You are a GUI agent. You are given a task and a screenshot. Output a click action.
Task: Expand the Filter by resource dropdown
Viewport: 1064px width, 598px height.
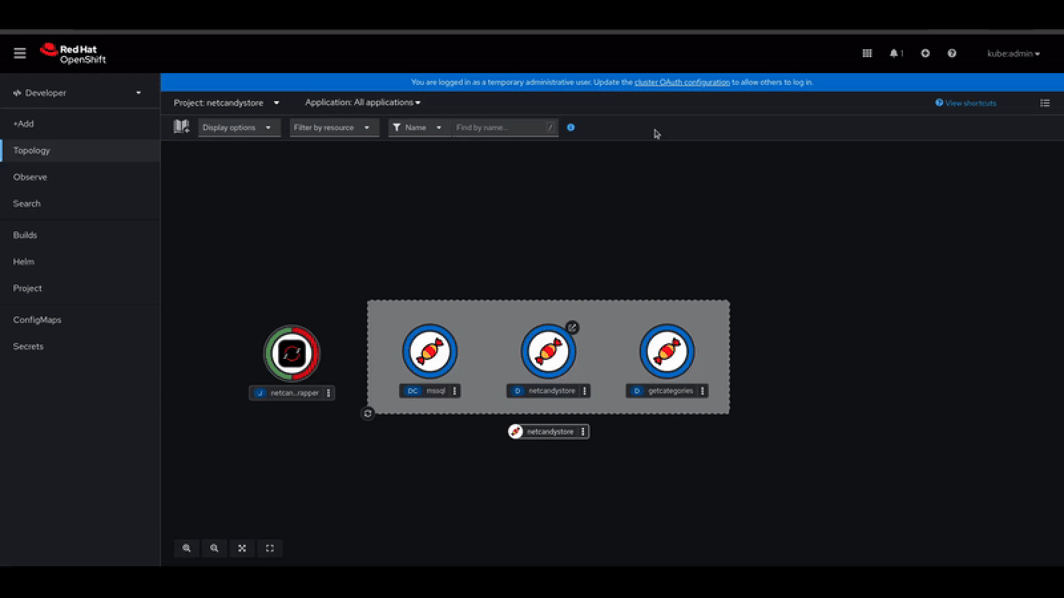click(x=334, y=128)
